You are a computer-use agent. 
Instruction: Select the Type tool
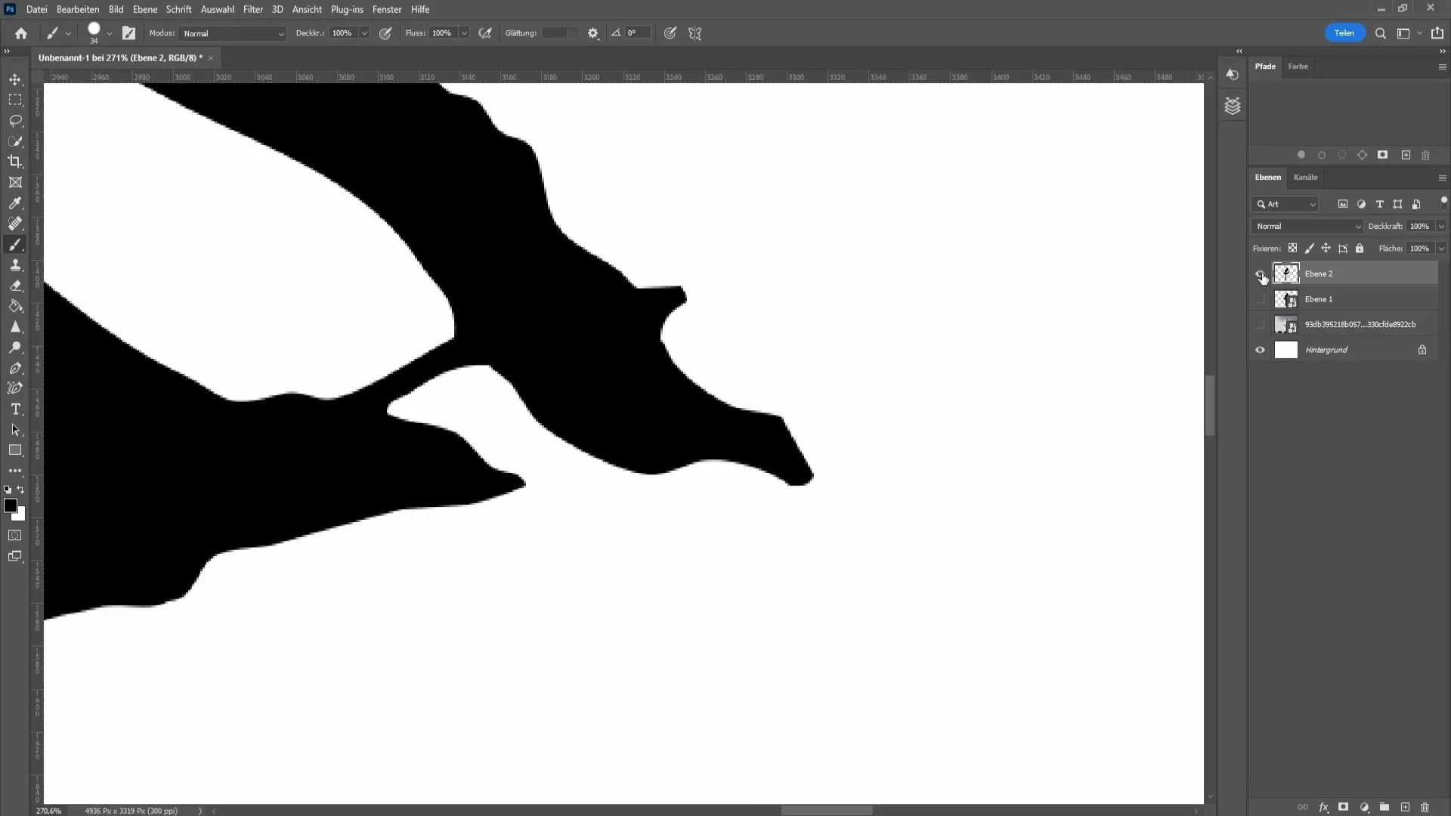[x=15, y=409]
